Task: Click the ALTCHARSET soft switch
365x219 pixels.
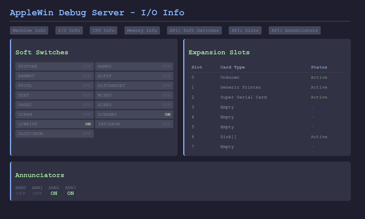Action: (x=134, y=86)
